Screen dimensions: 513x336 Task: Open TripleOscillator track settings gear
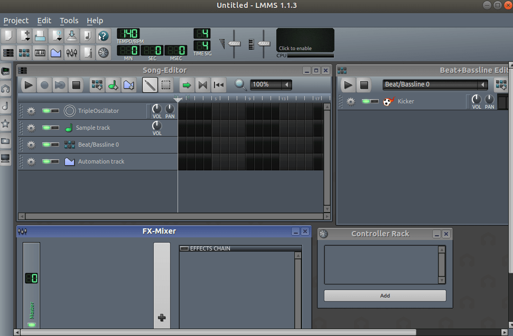click(31, 111)
